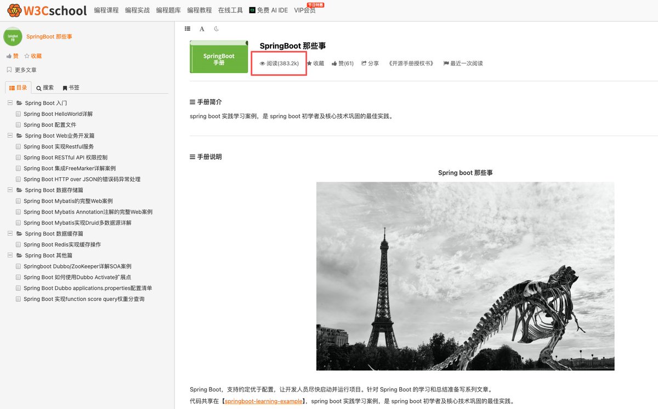Open 编程实战 menu

click(137, 10)
